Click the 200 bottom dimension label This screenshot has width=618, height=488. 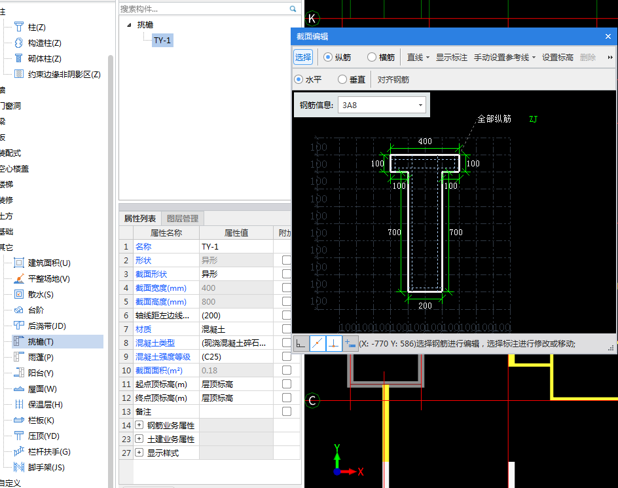point(425,306)
